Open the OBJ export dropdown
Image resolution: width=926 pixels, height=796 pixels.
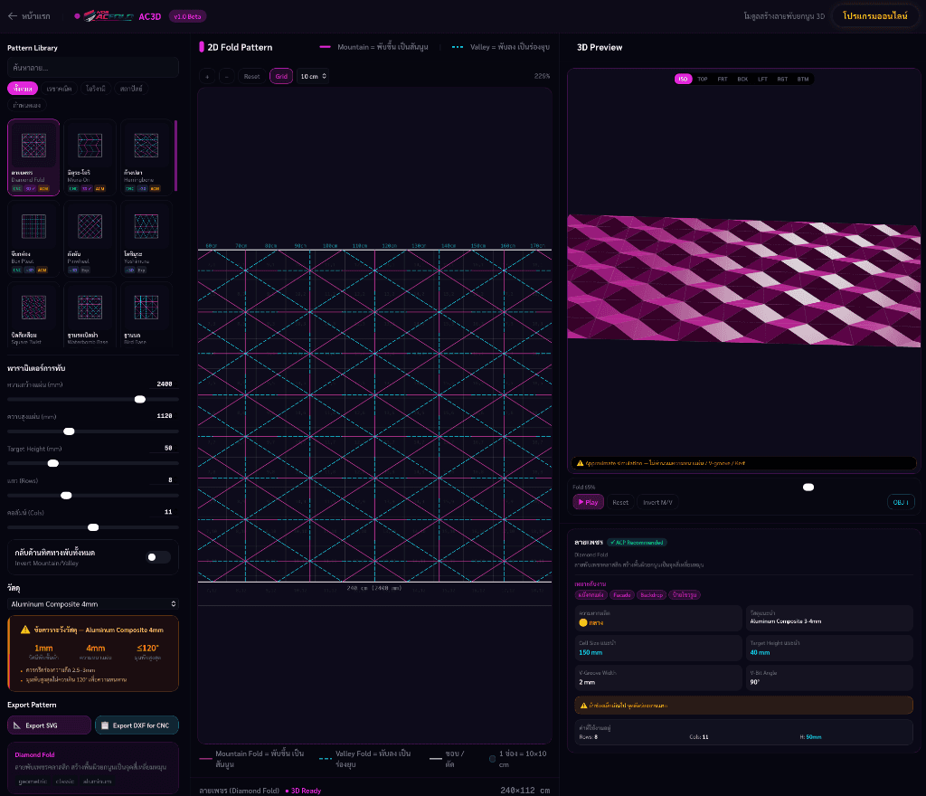[x=901, y=502]
